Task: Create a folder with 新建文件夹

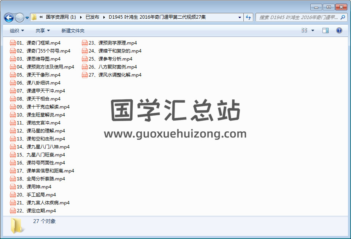Action: (x=73, y=31)
